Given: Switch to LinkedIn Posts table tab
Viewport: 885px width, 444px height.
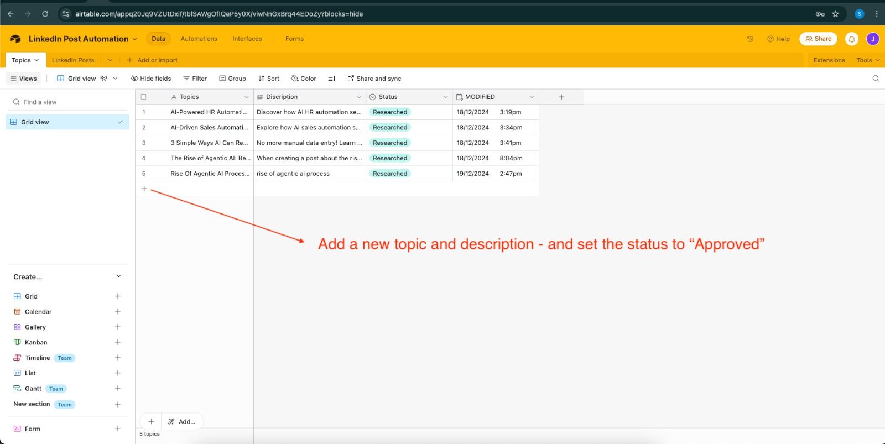Looking at the screenshot, I should (x=73, y=60).
